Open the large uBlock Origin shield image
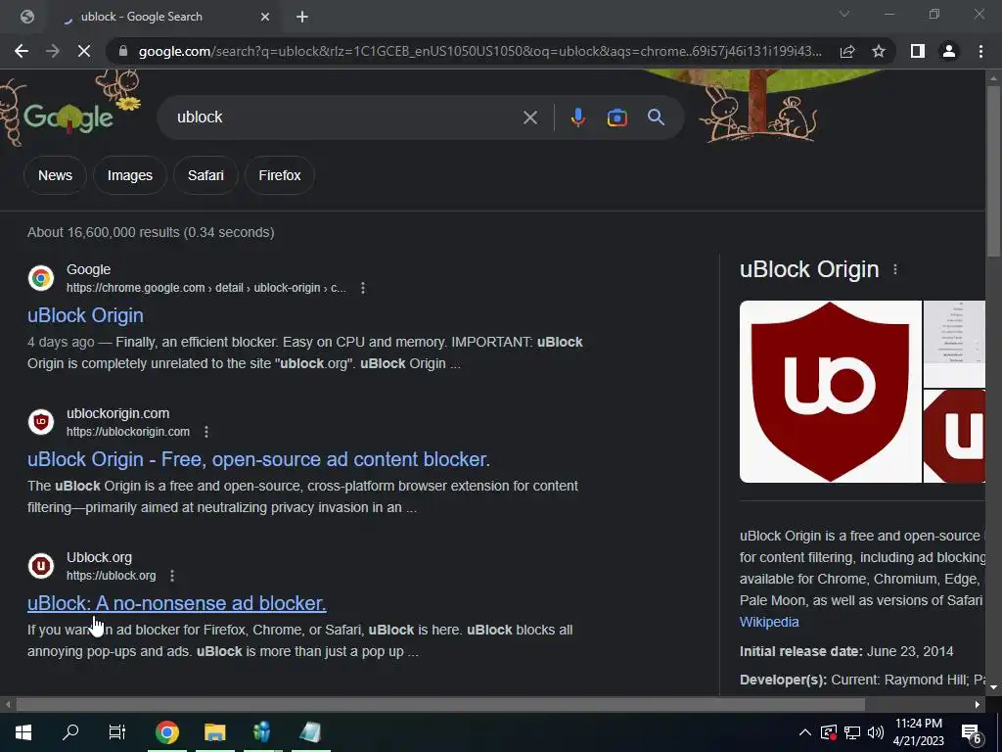The image size is (1002, 752). [x=830, y=392]
